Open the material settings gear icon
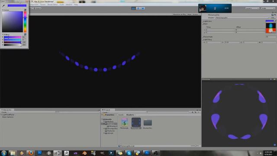Image resolution: width=277 pixels, height=156 pixels. (275, 15)
